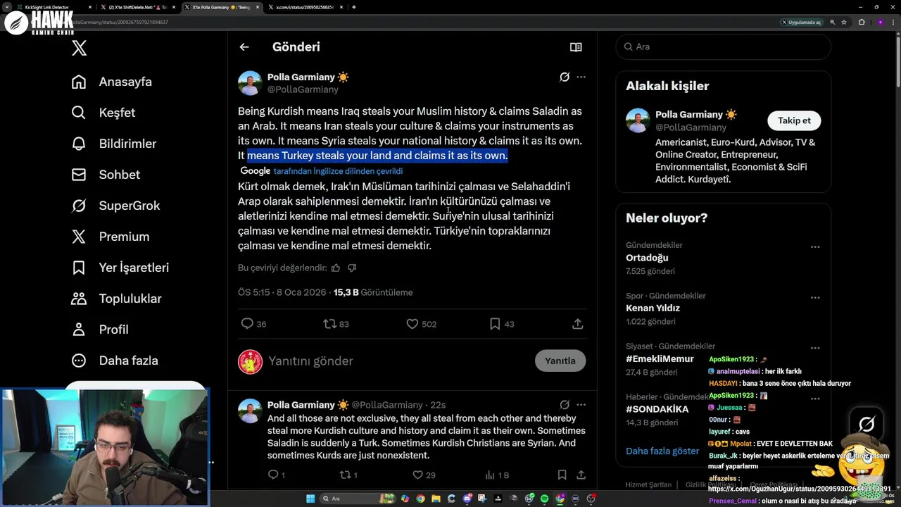Viewport: 901px width, 507px height.
Task: Share the reply post
Action: pos(581,475)
